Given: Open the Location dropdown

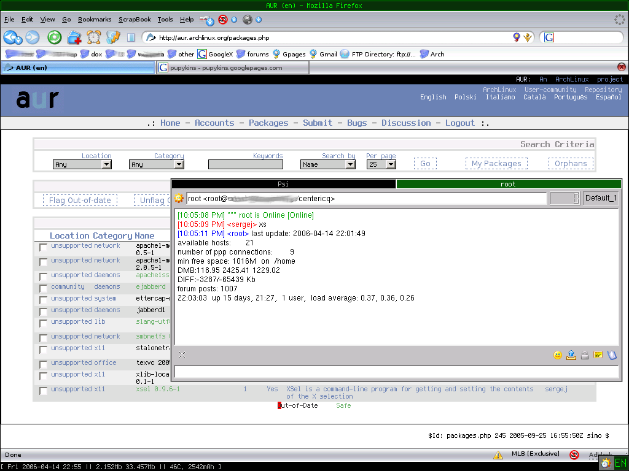Looking at the screenshot, I should coord(82,164).
